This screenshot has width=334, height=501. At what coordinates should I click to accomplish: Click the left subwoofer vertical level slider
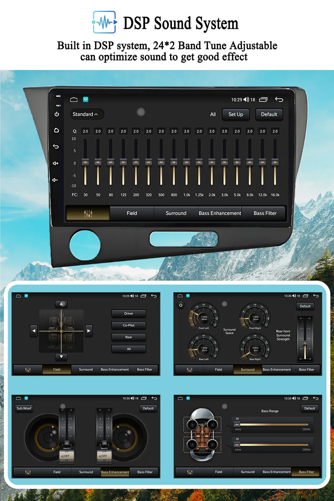[x=66, y=427]
